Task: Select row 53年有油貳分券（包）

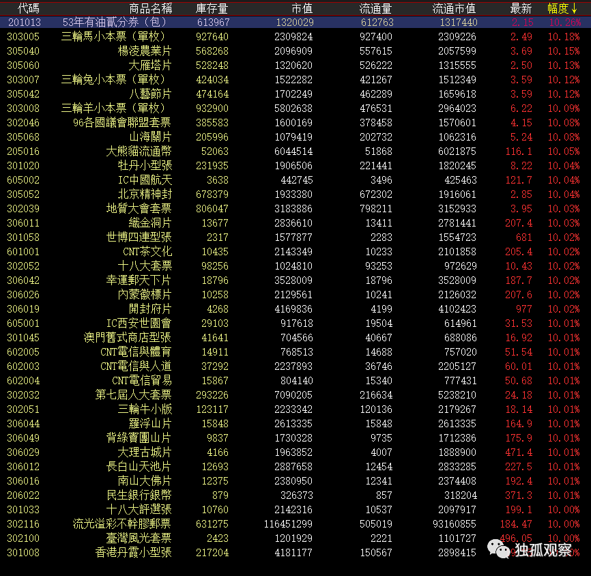Action: 295,23
